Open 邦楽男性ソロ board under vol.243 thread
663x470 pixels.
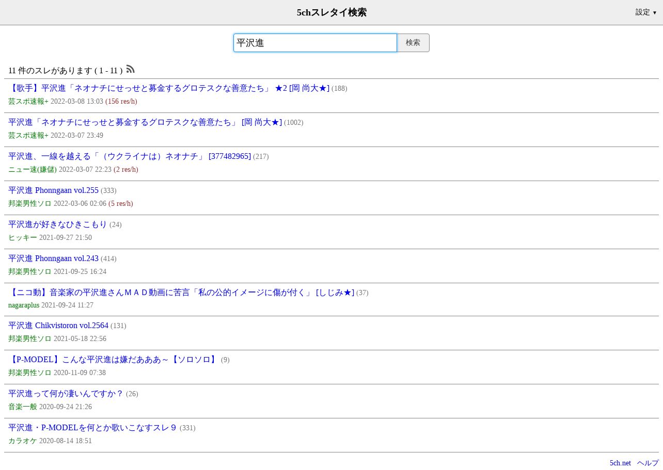tap(30, 272)
